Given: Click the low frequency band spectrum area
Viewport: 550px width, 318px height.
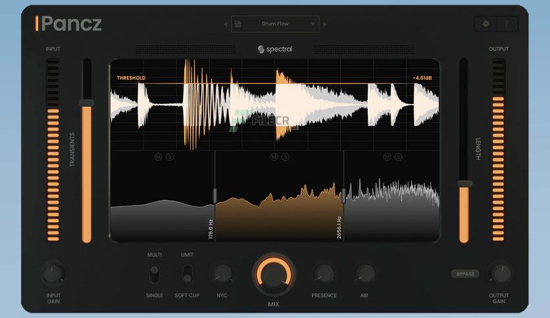Looking at the screenshot, I should pos(162,221).
